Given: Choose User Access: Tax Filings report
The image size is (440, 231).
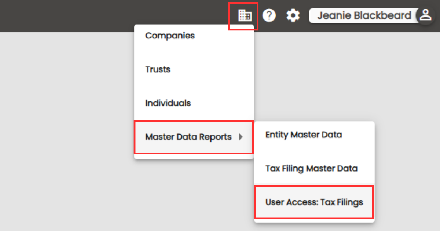Looking at the screenshot, I should (314, 202).
